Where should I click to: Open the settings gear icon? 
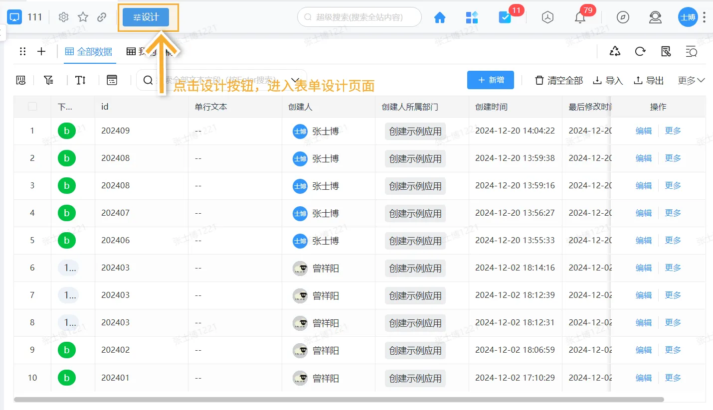pyautogui.click(x=63, y=17)
